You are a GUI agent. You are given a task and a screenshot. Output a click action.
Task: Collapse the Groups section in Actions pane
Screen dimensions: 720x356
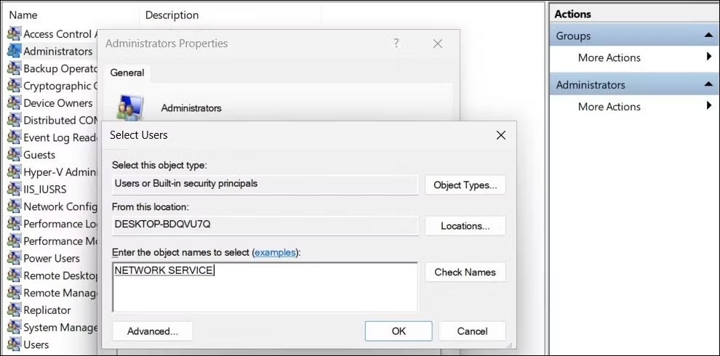tap(708, 36)
